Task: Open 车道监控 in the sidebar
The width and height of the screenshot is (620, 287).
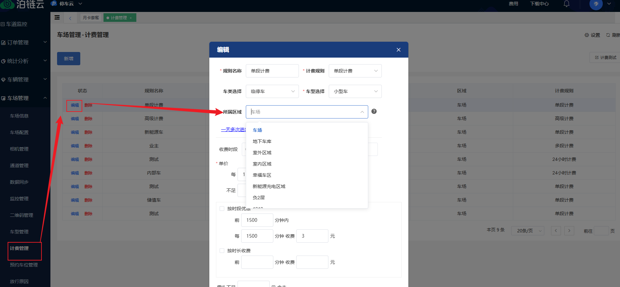Action: click(14, 24)
